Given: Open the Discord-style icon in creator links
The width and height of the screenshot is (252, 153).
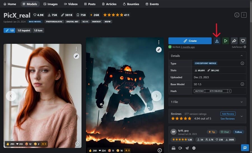Looking at the screenshot, I should (173, 148).
